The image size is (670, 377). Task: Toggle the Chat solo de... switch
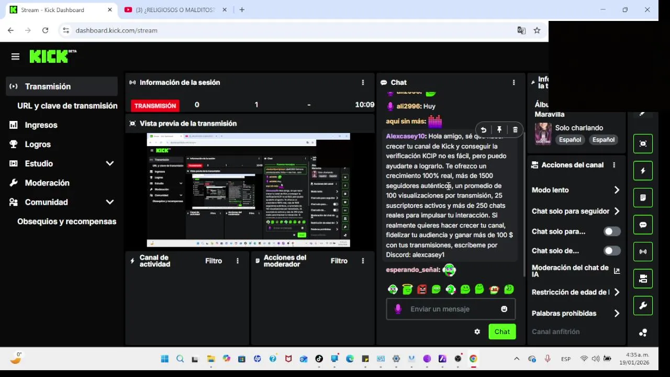[x=612, y=251]
